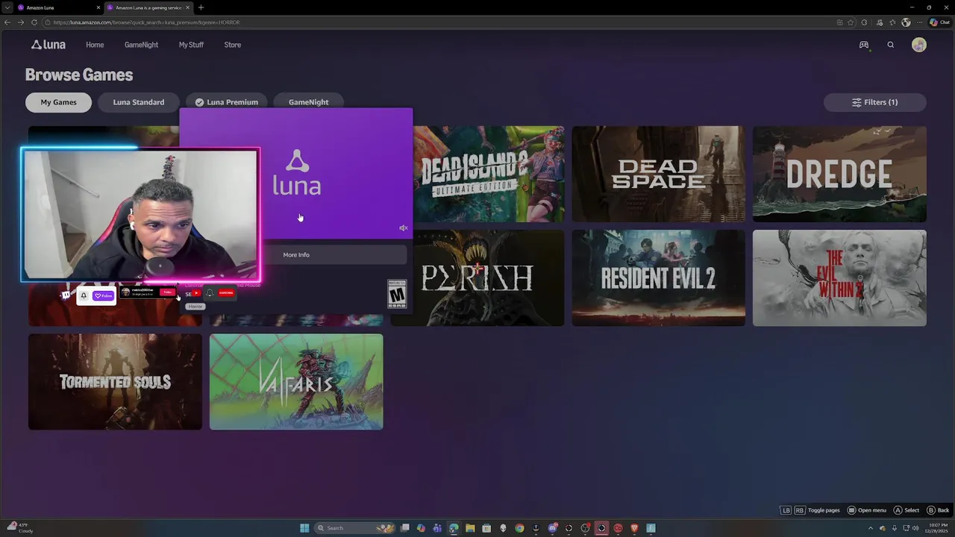Open the Edge favorites list icon
The image size is (955, 537).
point(892,22)
